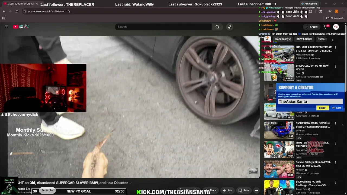The width and height of the screenshot is (347, 195).
Task: Close the Support a Creator dialog
Action: (x=337, y=108)
